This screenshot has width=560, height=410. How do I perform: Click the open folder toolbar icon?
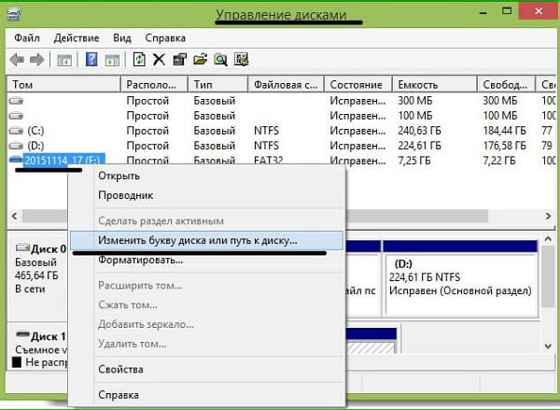(200, 60)
